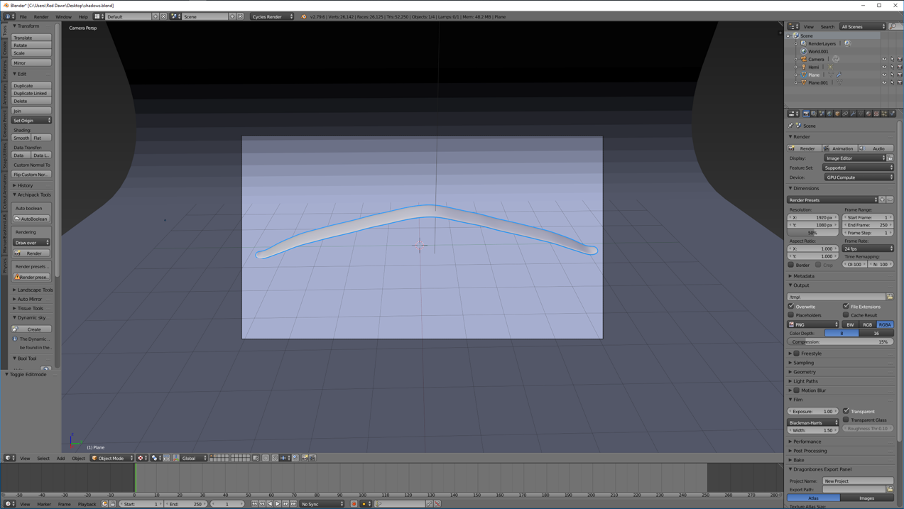Play animation in reverse
Image resolution: width=904 pixels, height=509 pixels.
pos(270,504)
